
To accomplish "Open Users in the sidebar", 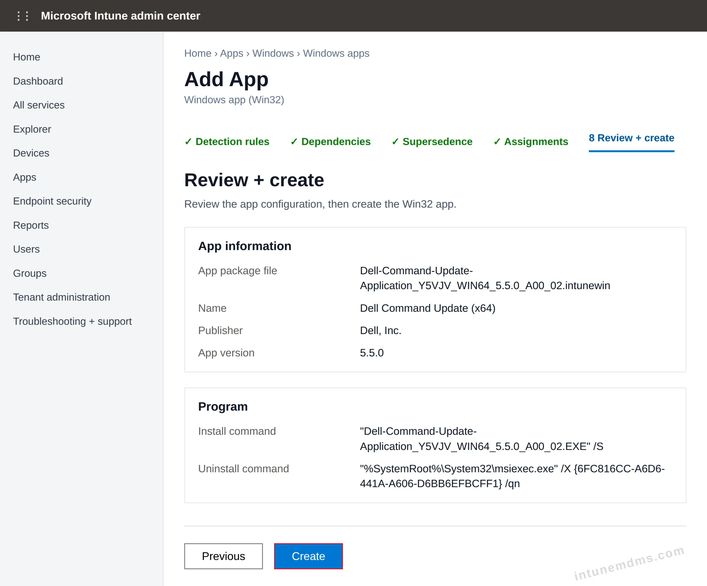I will tap(26, 249).
